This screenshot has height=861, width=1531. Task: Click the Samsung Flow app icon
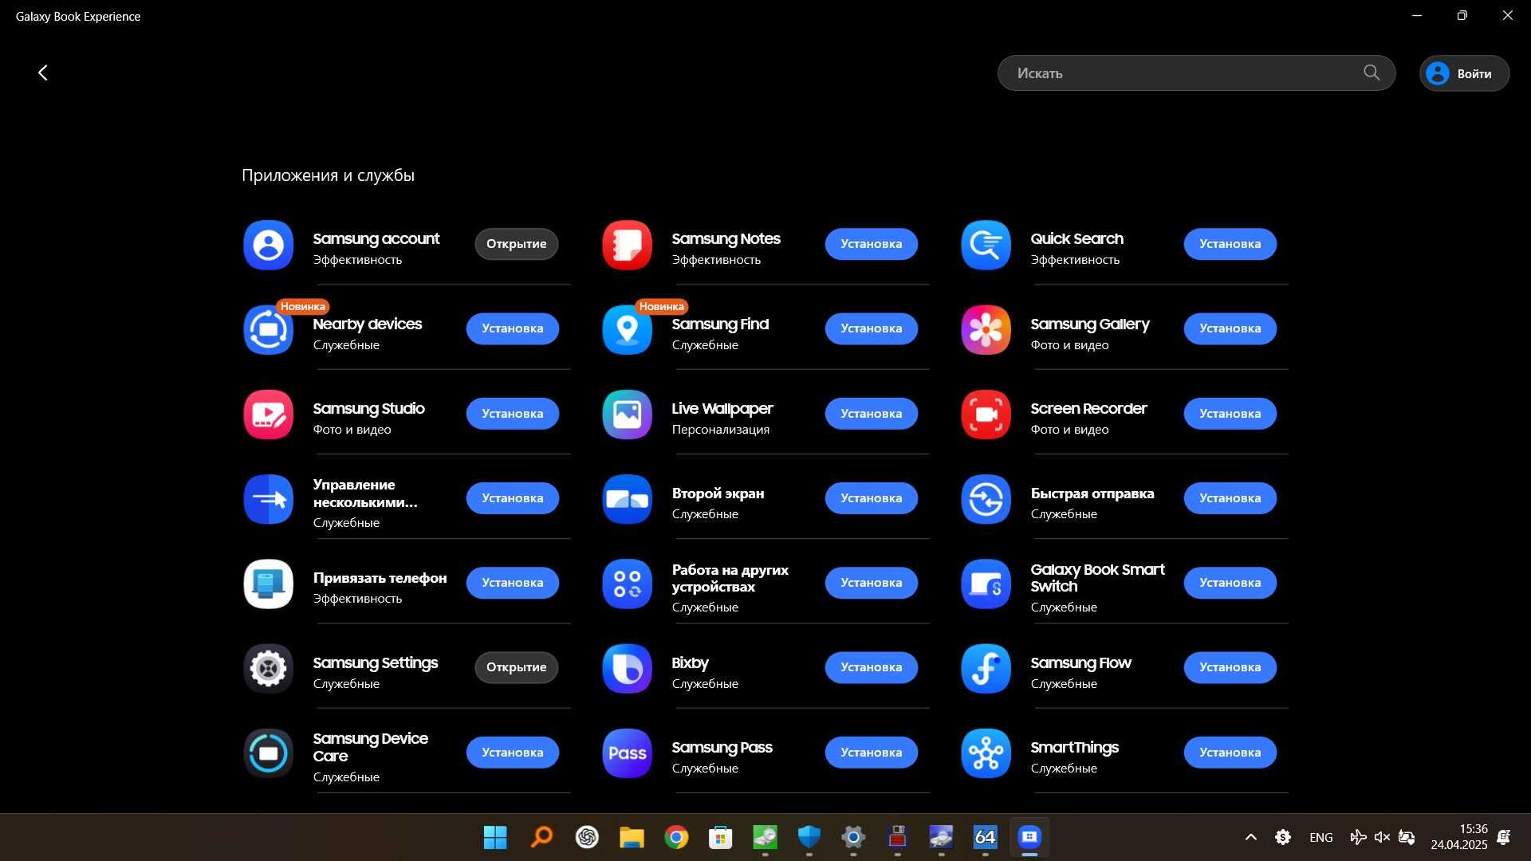tap(986, 668)
